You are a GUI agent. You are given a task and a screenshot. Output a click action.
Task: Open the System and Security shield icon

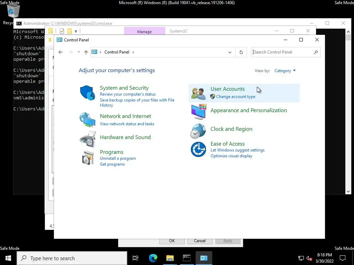coord(87,92)
